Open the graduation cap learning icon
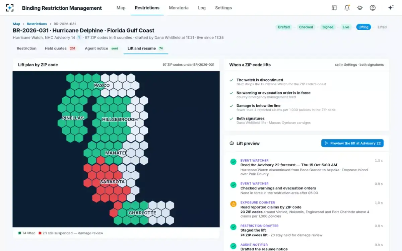This screenshot has width=402, height=251. point(360,8)
